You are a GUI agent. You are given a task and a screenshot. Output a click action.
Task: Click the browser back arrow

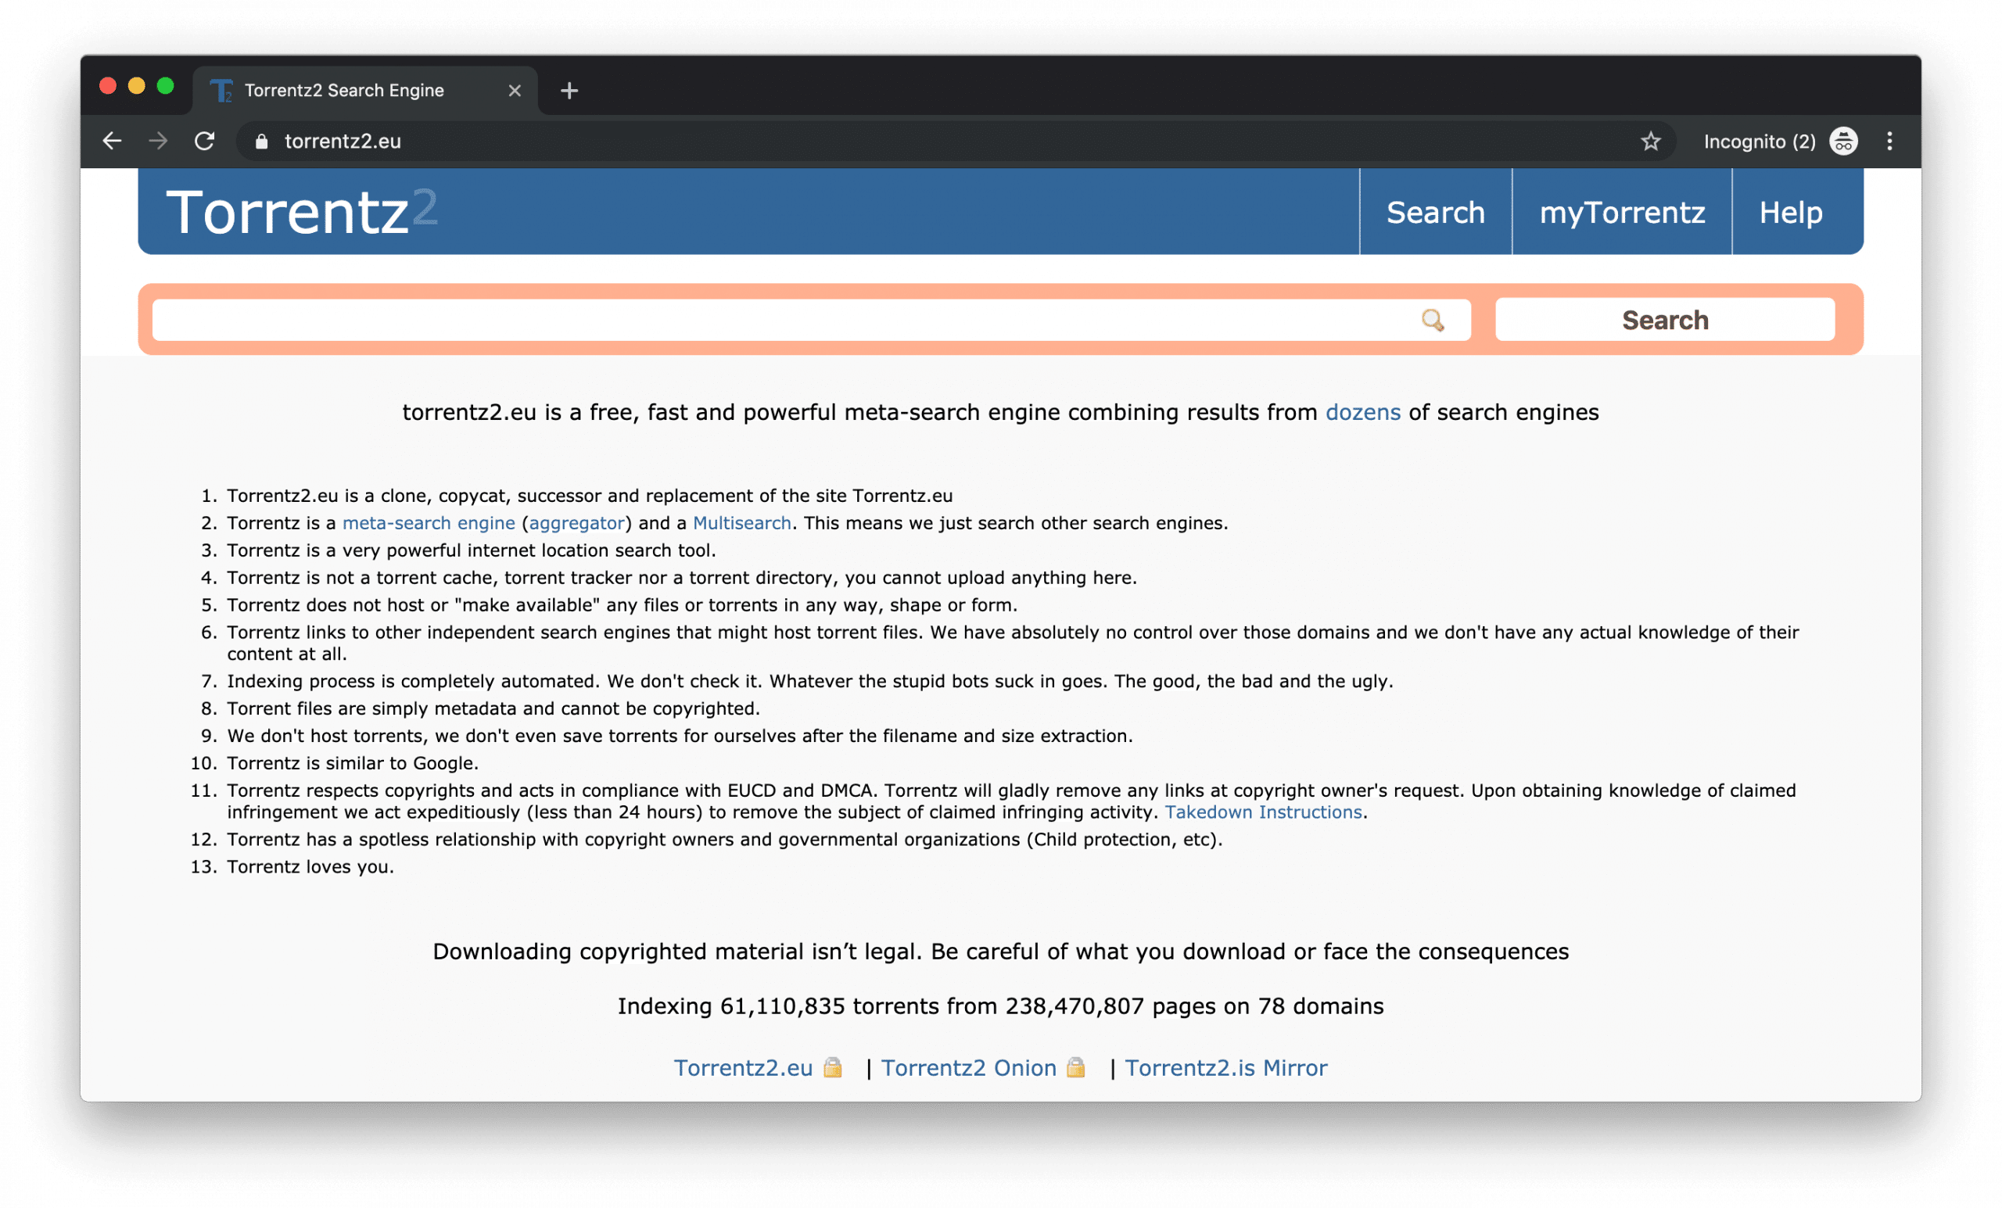[112, 142]
